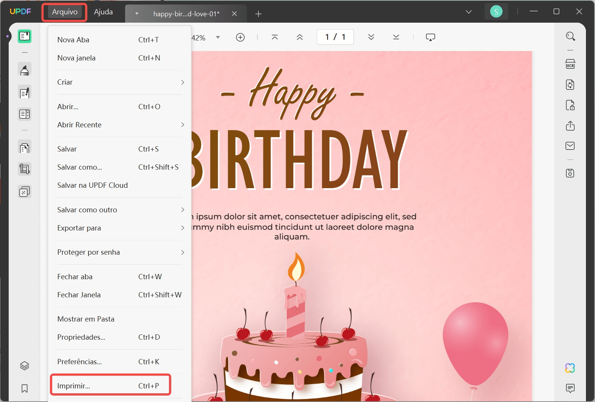Switch to the happy-bir...d-love-01 tab
595x402 pixels.
click(x=186, y=14)
